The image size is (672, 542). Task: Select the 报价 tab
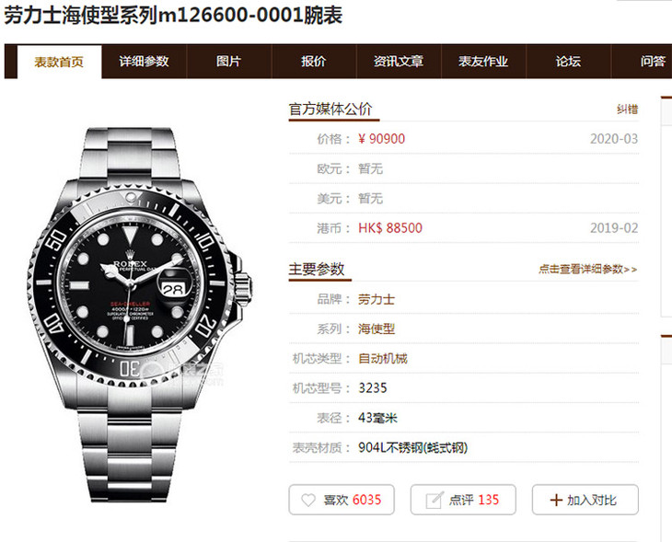[x=314, y=62]
